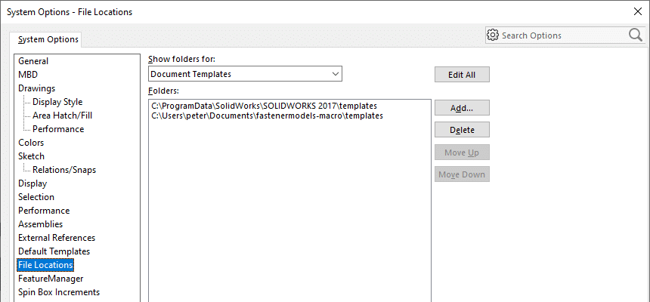Choose Area Hatch/Fill options

click(62, 116)
